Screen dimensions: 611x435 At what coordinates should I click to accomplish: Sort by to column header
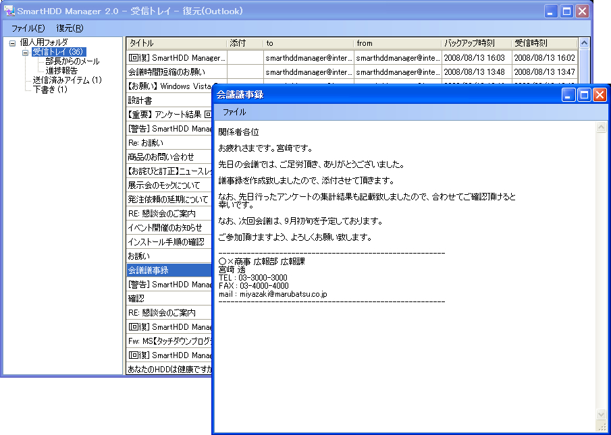(x=309, y=43)
